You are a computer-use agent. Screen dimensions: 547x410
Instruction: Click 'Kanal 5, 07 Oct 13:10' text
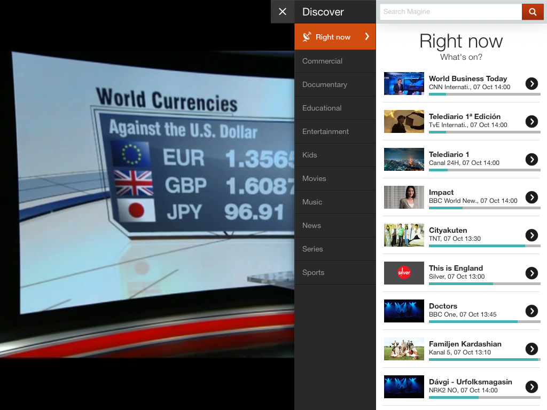click(460, 352)
